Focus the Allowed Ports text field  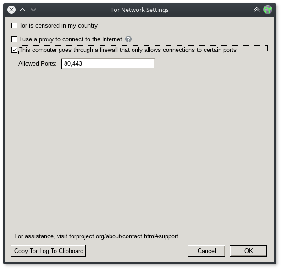tap(108, 64)
